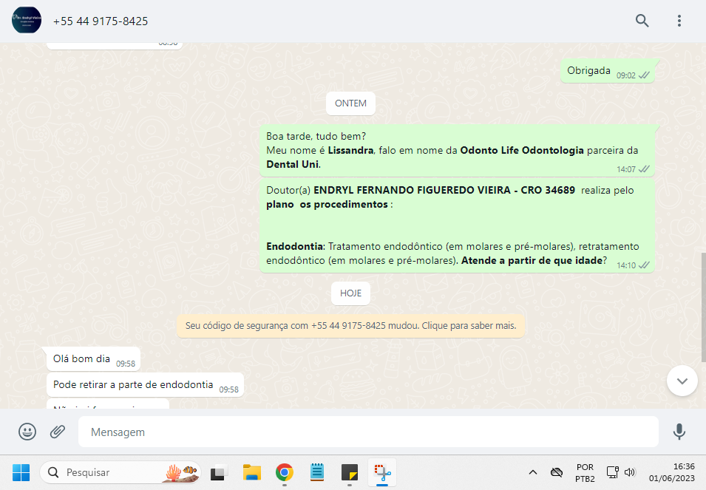Click the chat scrollbar
Image resolution: width=706 pixels, height=490 pixels.
(x=703, y=307)
